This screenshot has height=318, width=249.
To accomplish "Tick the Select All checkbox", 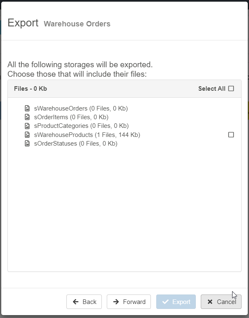I will coord(231,89).
